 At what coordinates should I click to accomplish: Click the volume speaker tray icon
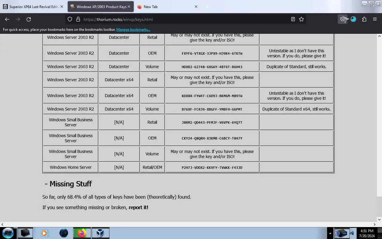[x=352, y=233]
